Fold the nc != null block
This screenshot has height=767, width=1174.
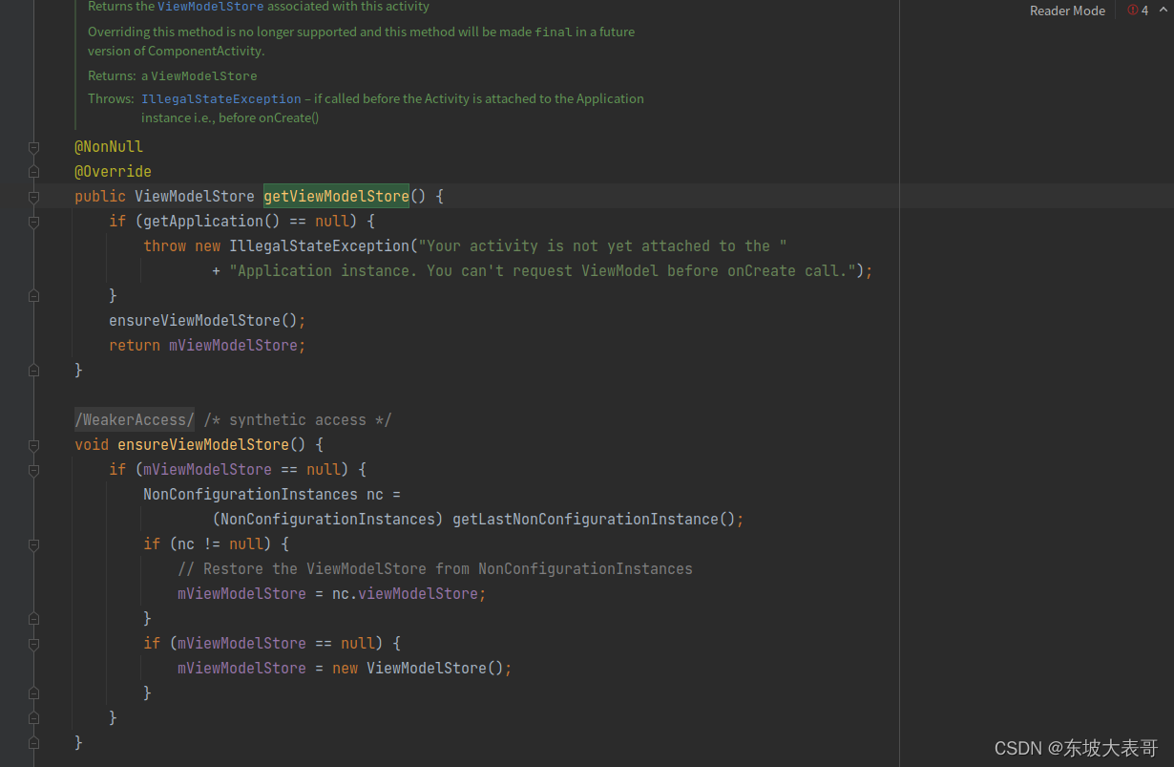click(33, 544)
